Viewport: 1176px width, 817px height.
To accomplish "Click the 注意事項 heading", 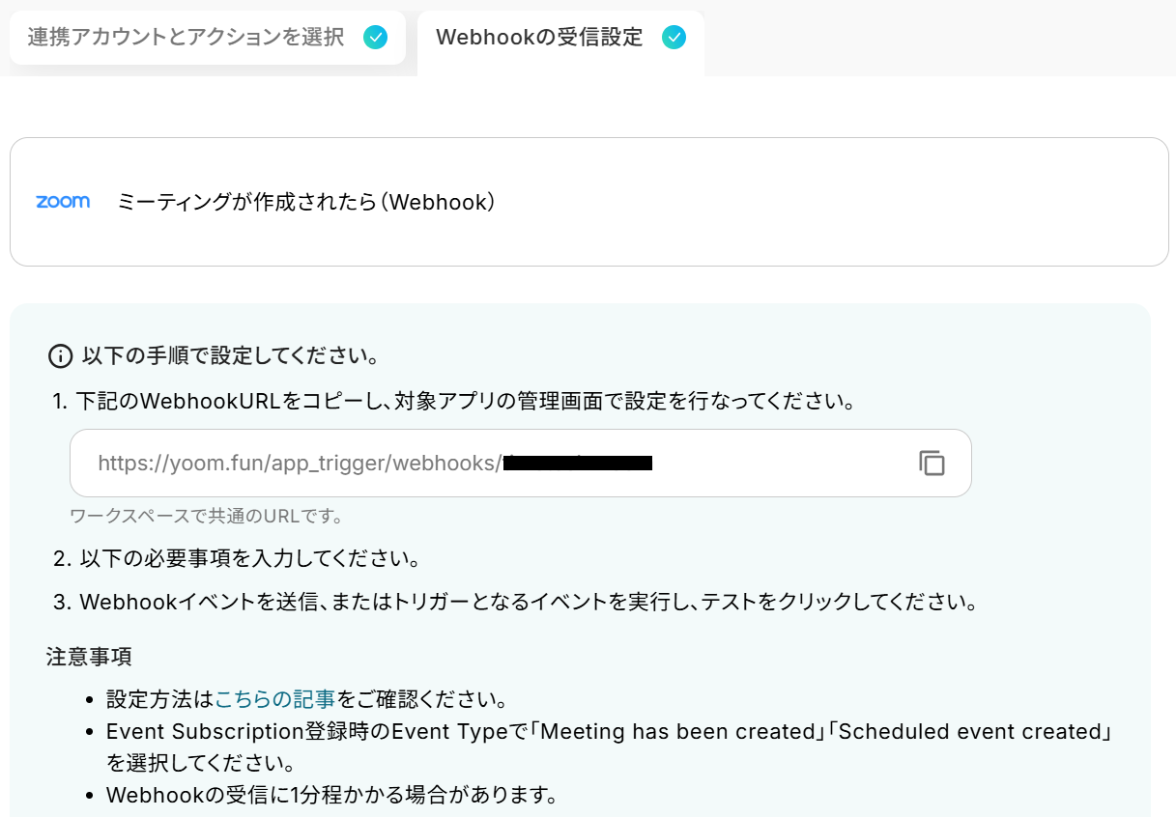I will point(89,657).
